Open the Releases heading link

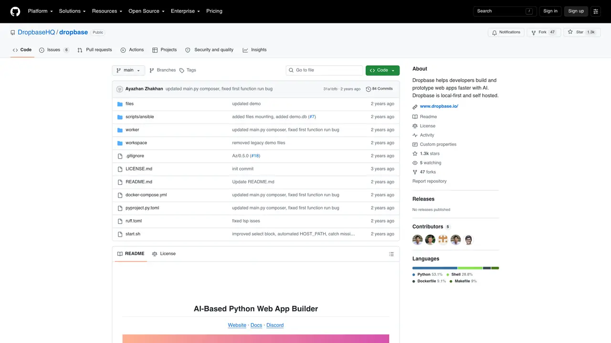(x=423, y=199)
